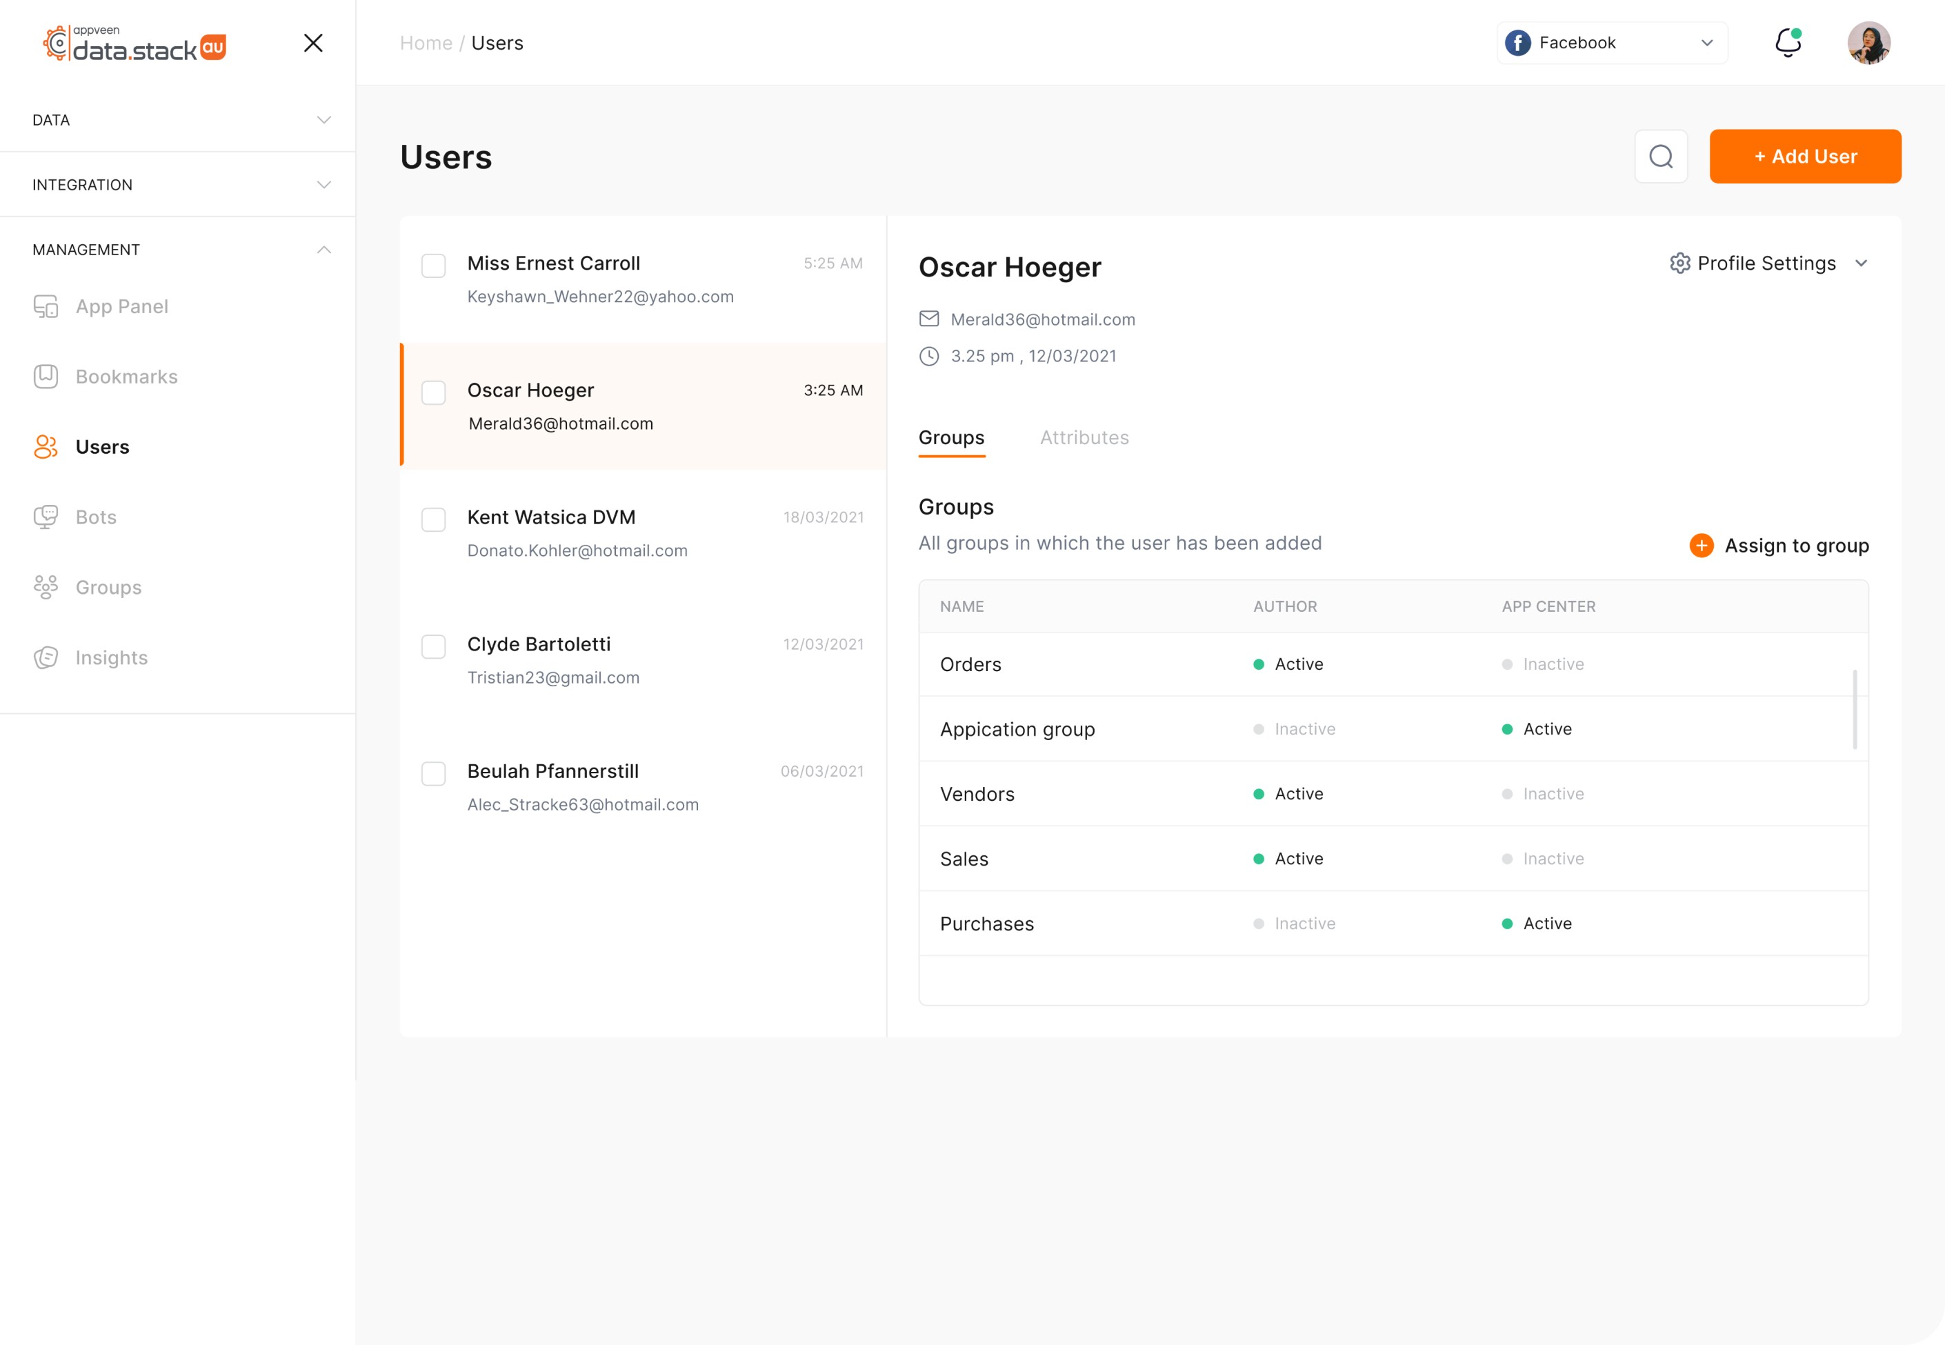Click Assign to group button
Image resolution: width=1945 pixels, height=1345 pixels.
coord(1779,546)
